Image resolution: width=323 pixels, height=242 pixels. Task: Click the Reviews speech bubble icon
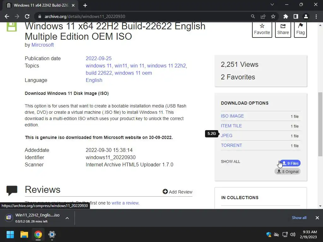pos(12,191)
